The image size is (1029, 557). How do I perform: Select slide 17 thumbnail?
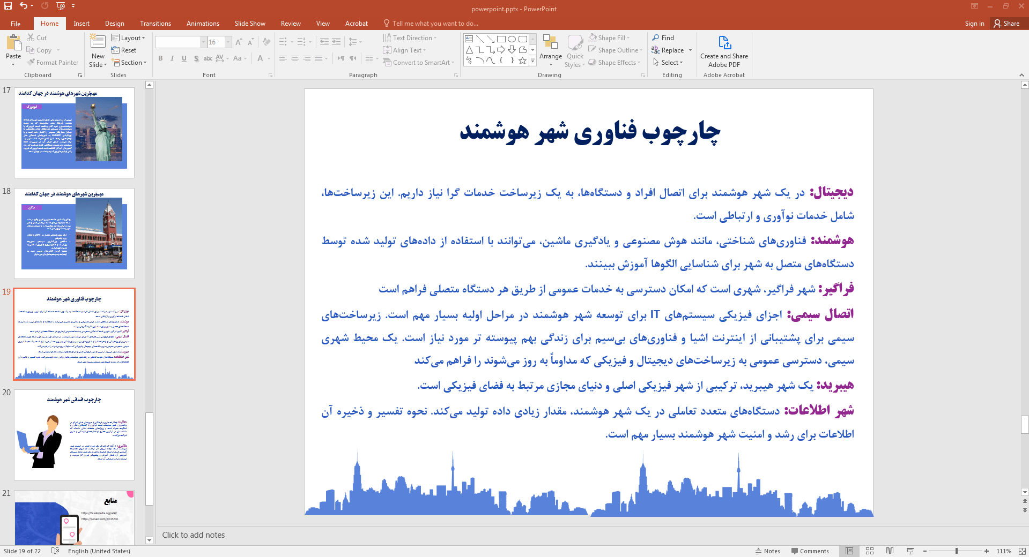[74, 133]
